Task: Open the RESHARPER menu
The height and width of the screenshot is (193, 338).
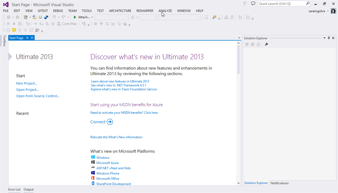Action: click(x=145, y=11)
